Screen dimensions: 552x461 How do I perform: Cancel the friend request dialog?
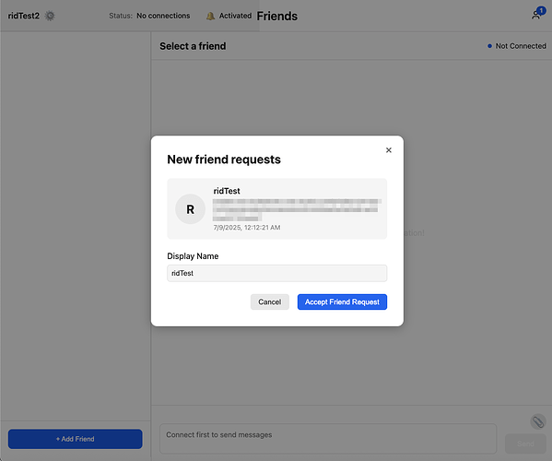[x=270, y=301]
